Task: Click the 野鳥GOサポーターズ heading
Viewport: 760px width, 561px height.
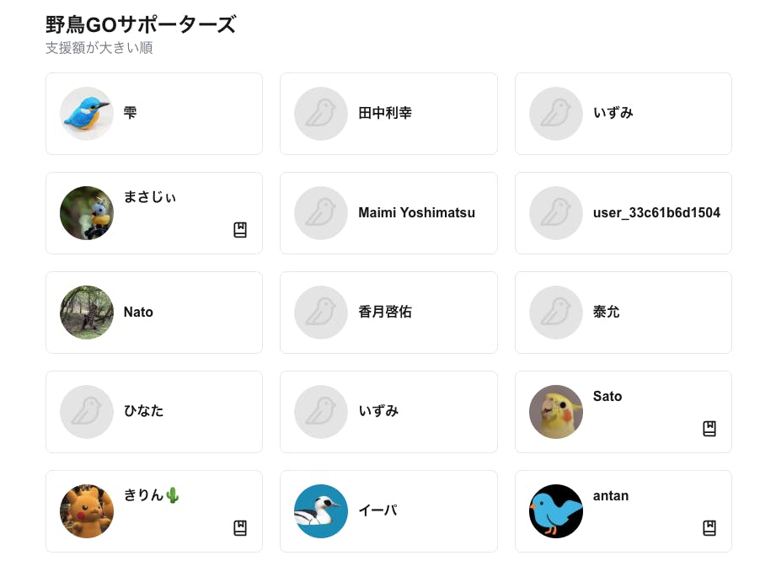Action: (141, 24)
